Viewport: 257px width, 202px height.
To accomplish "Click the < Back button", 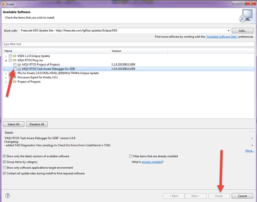I will (x=174, y=196).
